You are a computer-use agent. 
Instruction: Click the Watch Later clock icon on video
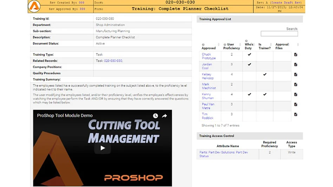coord(156,116)
